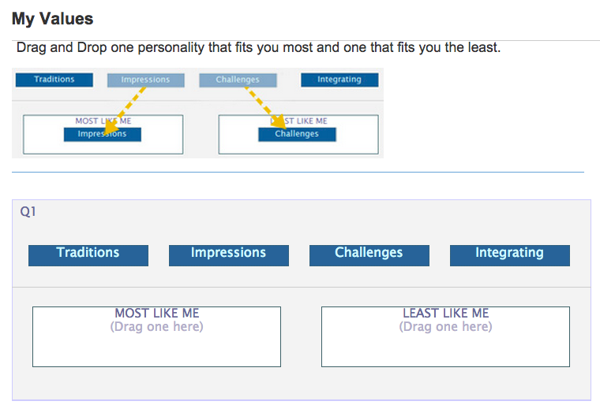600x416 pixels.
Task: Click the large LEAST LIKE ME drop box
Action: click(445, 347)
